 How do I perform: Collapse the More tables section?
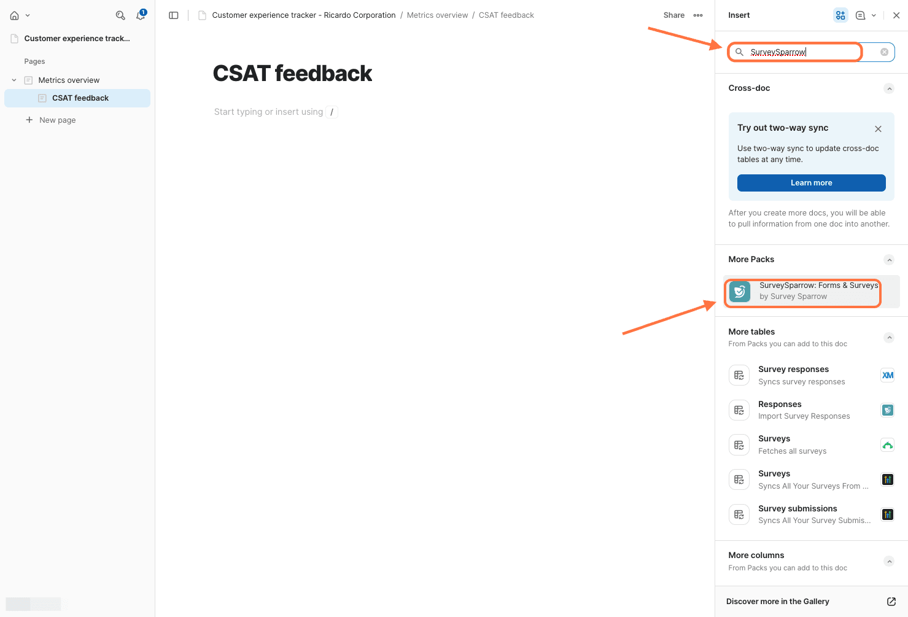coord(889,338)
